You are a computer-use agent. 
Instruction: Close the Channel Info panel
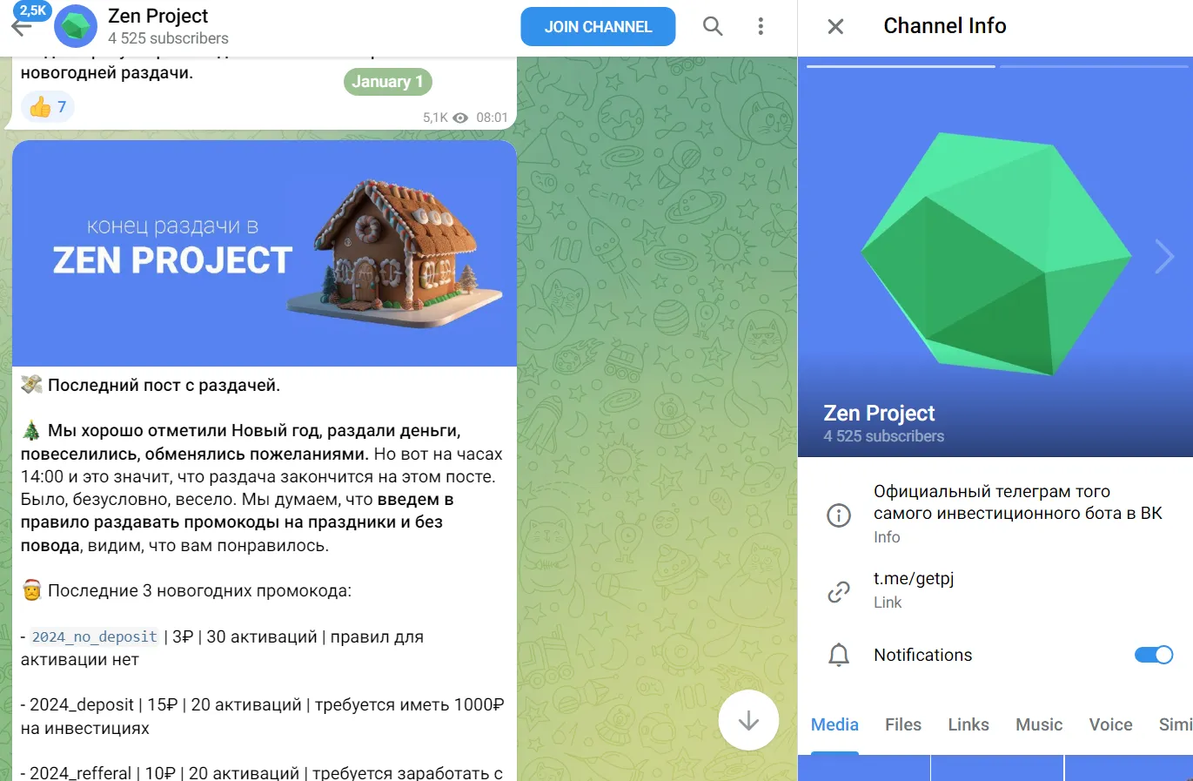(x=835, y=26)
